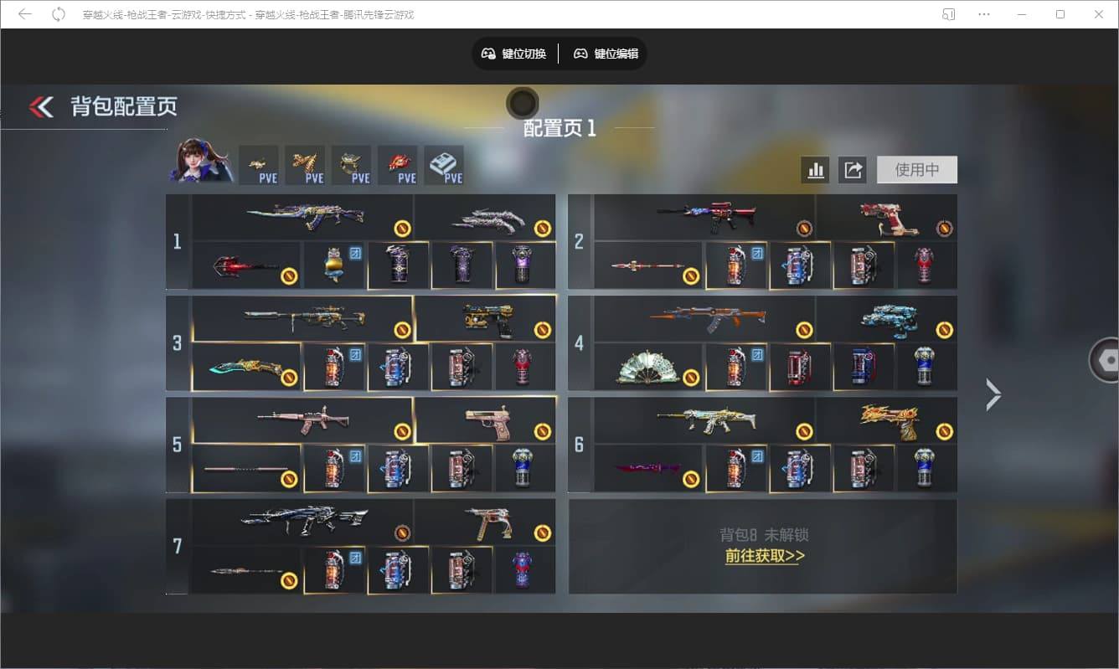The width and height of the screenshot is (1119, 669).
Task: Select backpack 1 primary rifle
Action: pyautogui.click(x=302, y=218)
